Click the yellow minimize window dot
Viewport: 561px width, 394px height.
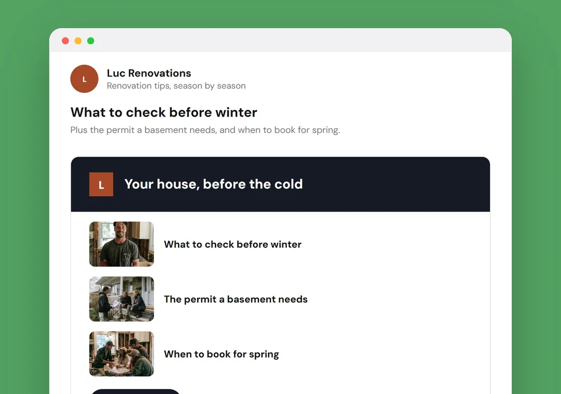point(78,41)
